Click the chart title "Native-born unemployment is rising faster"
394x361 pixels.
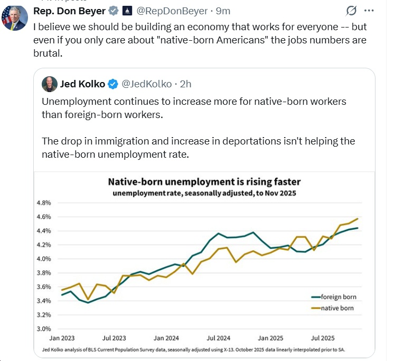(204, 182)
